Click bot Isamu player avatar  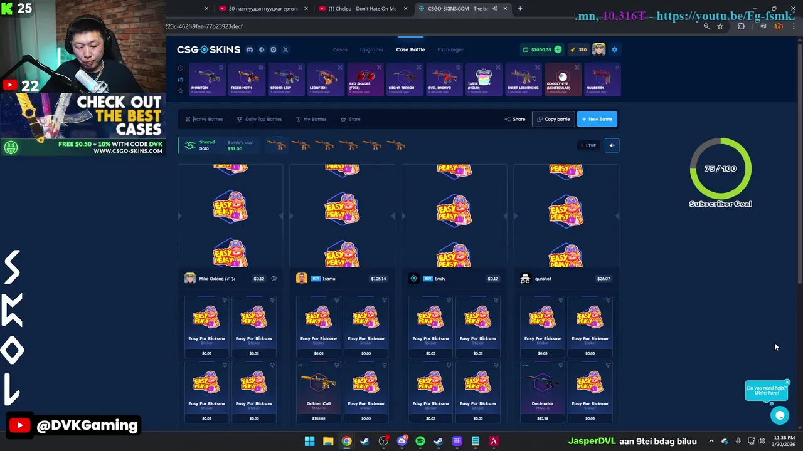(x=302, y=279)
